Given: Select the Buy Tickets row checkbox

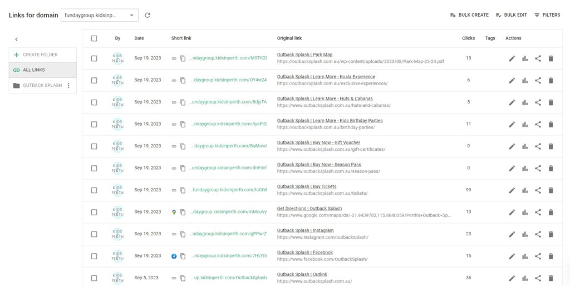Looking at the screenshot, I should click(x=94, y=190).
